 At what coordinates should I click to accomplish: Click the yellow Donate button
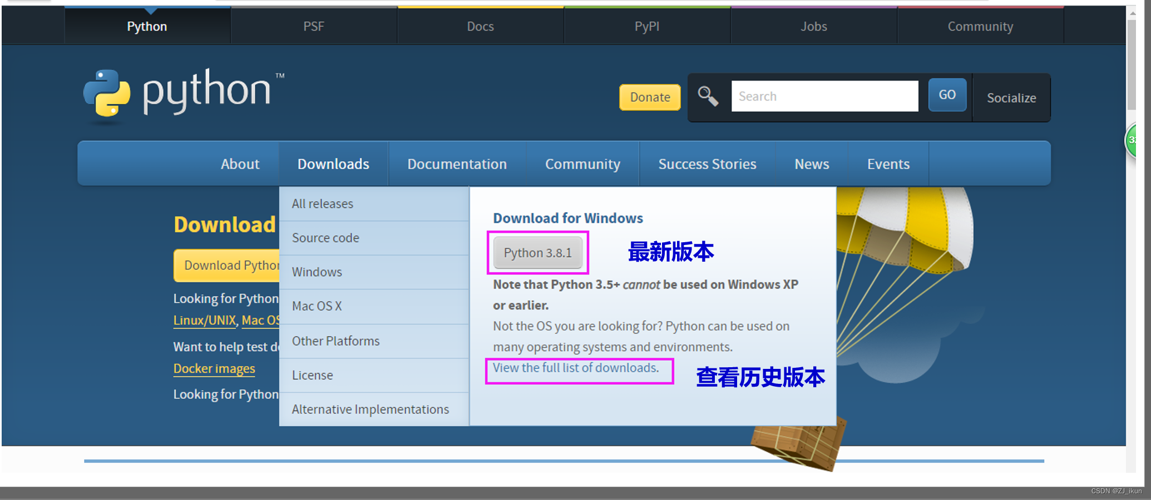coord(649,97)
